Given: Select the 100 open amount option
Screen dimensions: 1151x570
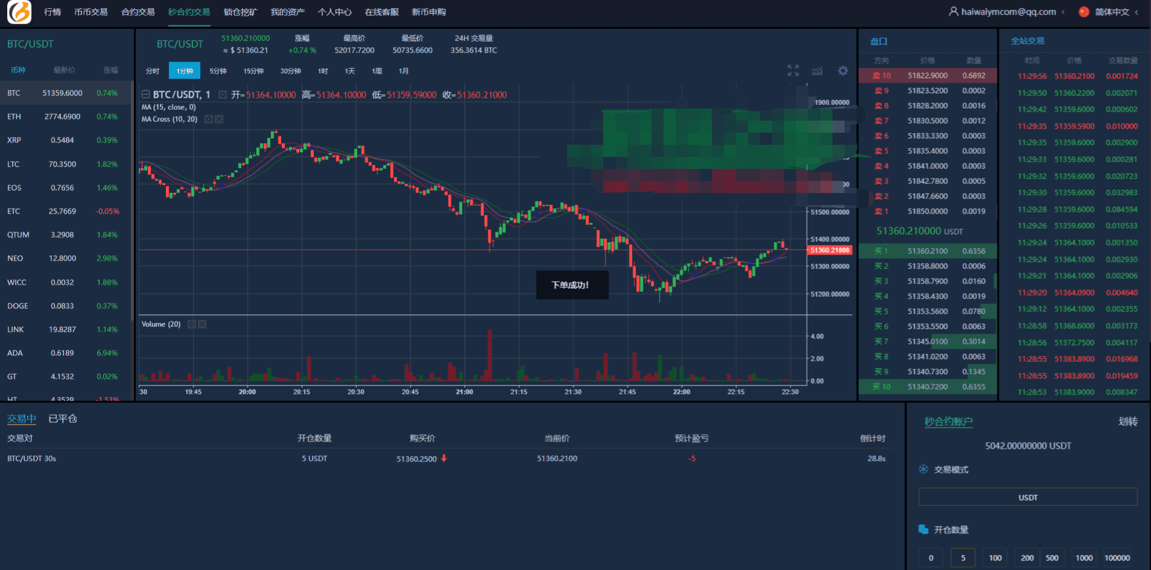Looking at the screenshot, I should point(995,558).
